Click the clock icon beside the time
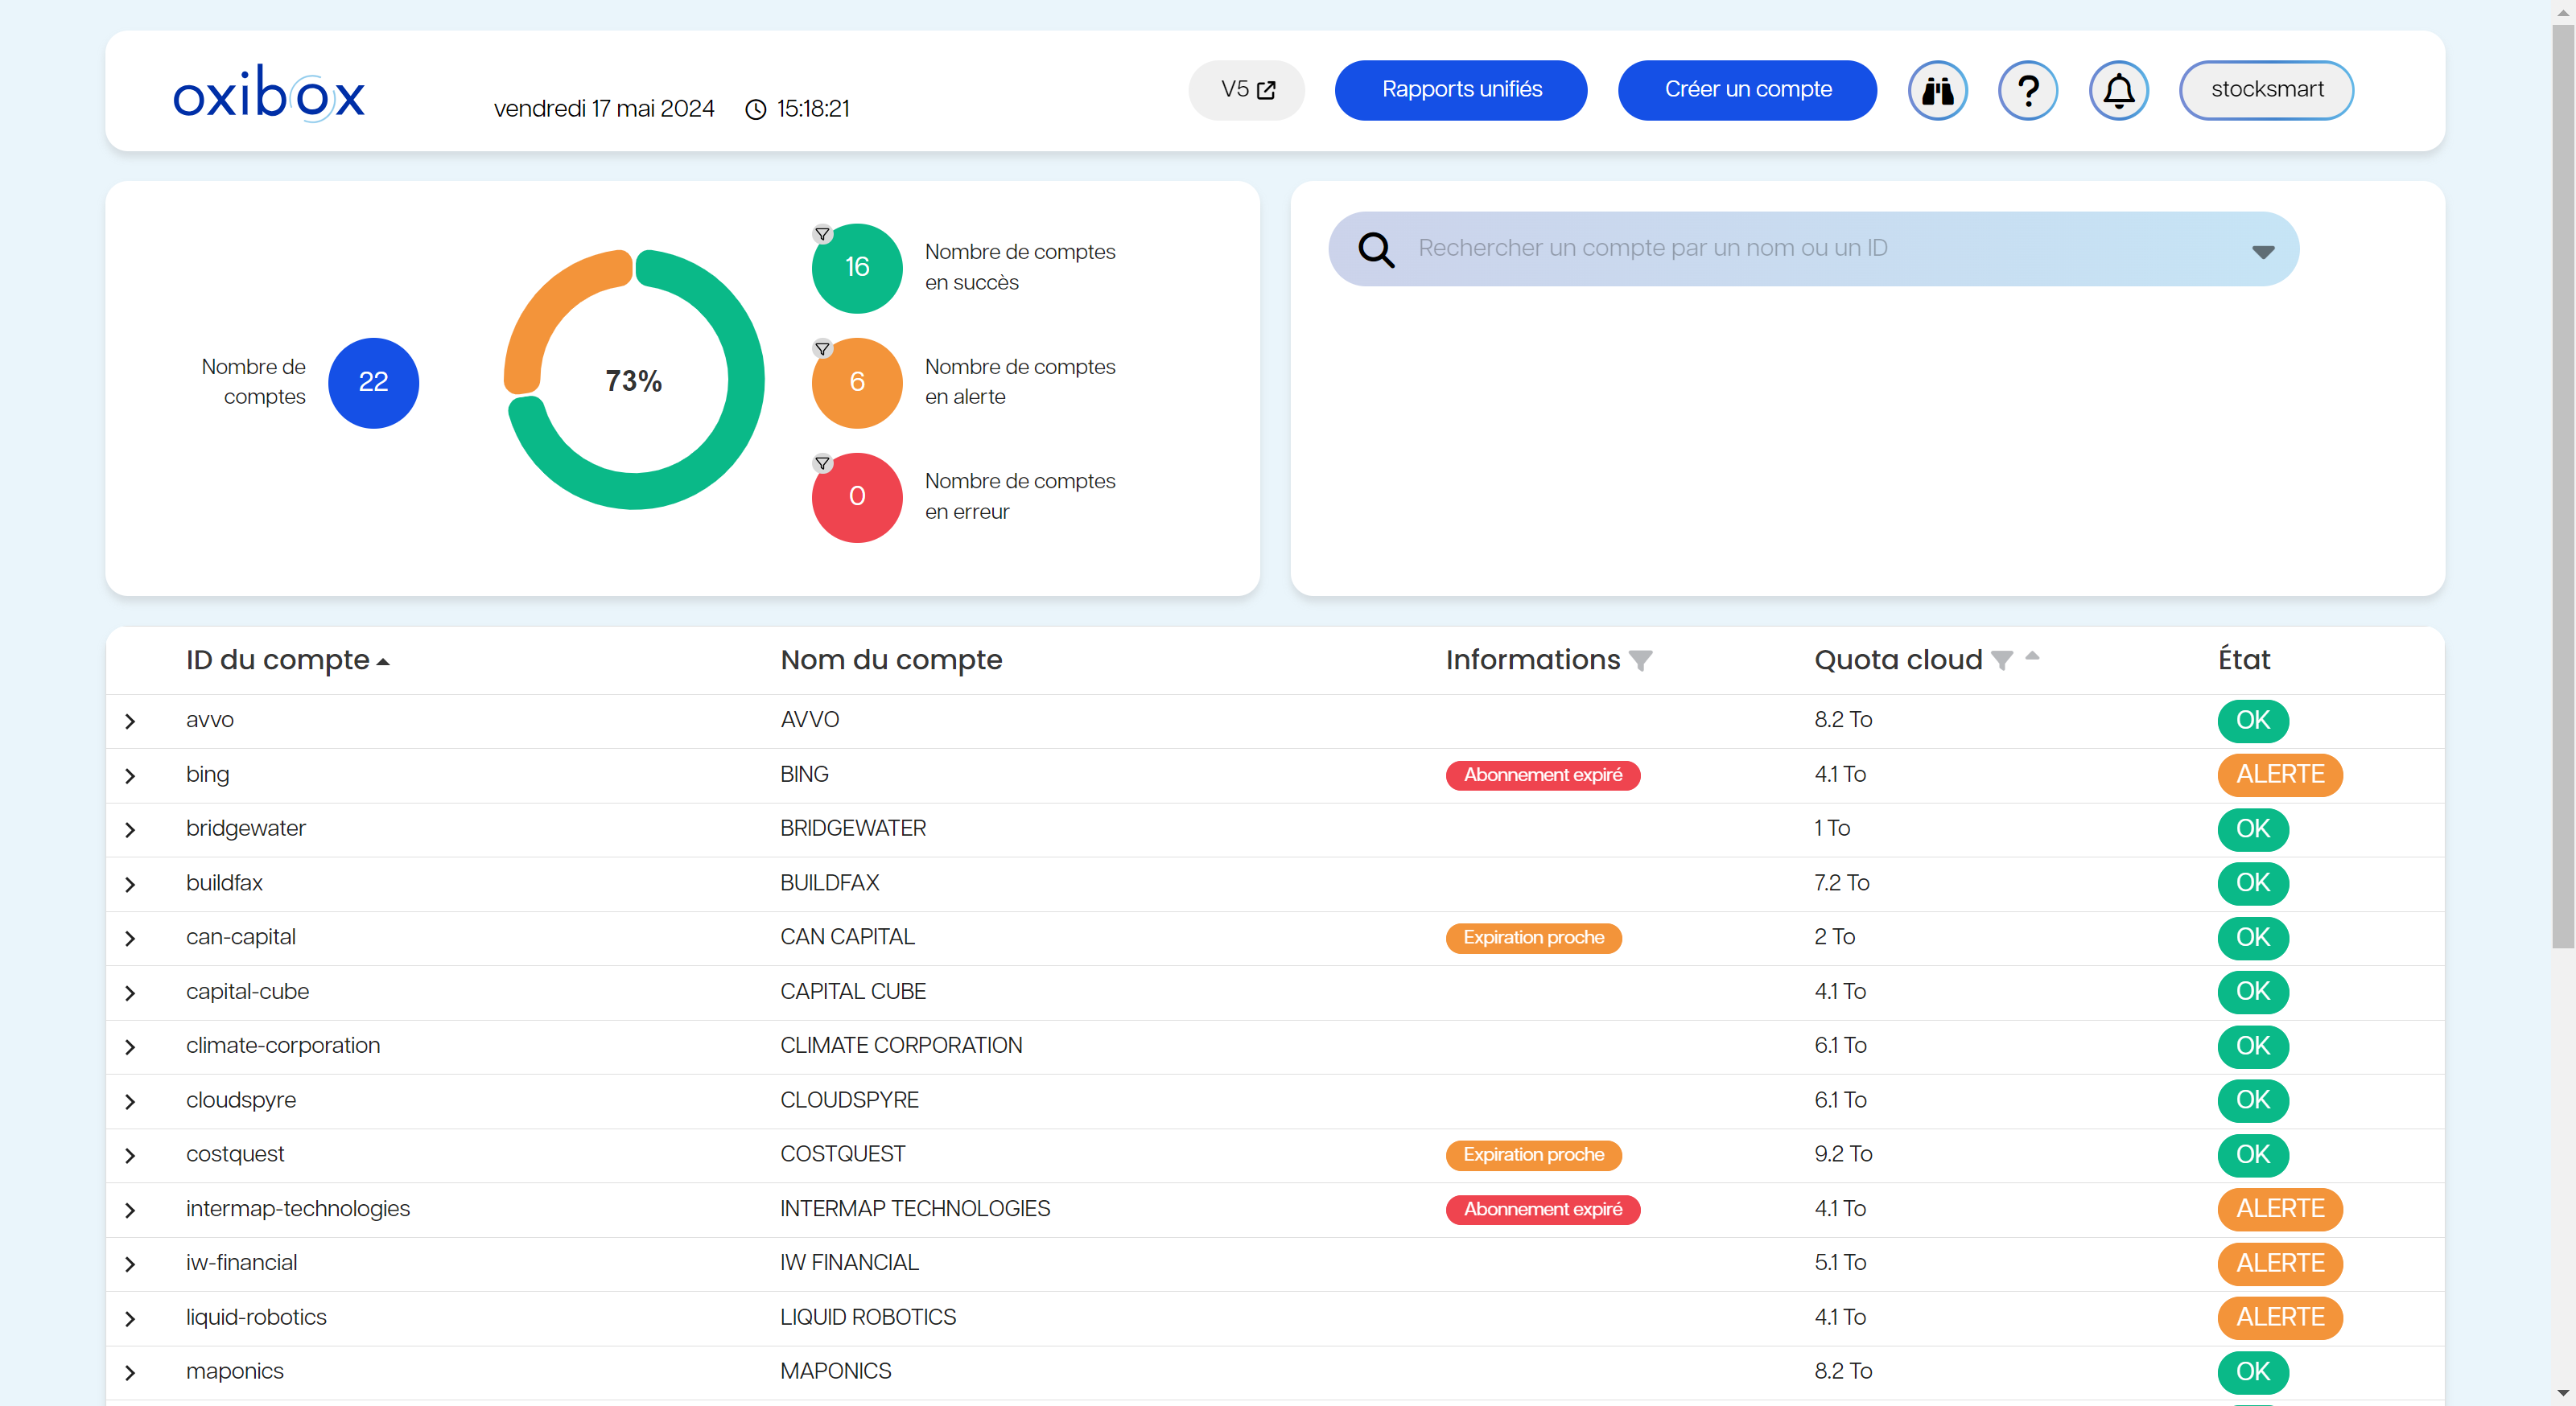The height and width of the screenshot is (1406, 2576). pos(756,109)
